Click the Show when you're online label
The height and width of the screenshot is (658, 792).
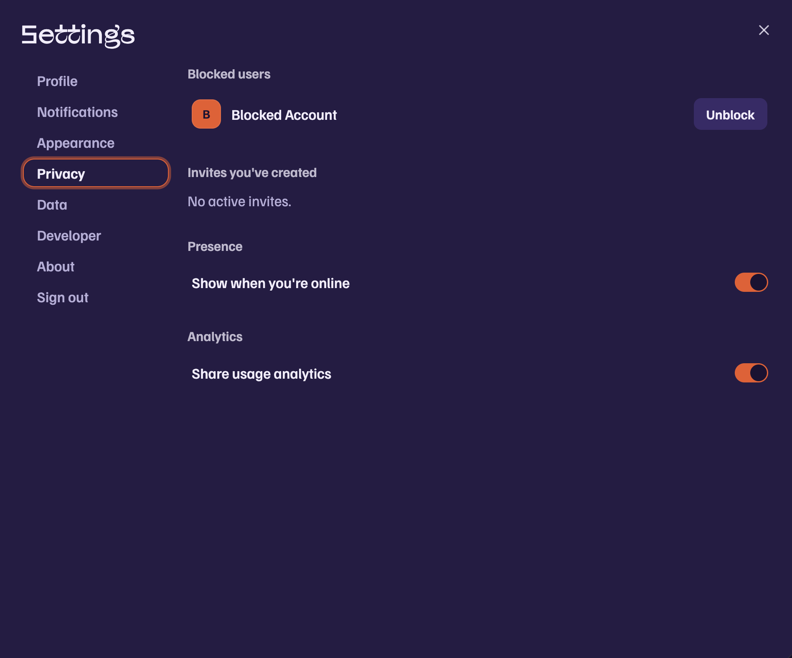tap(271, 283)
